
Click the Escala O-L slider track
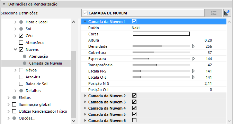[x=161, y=77]
